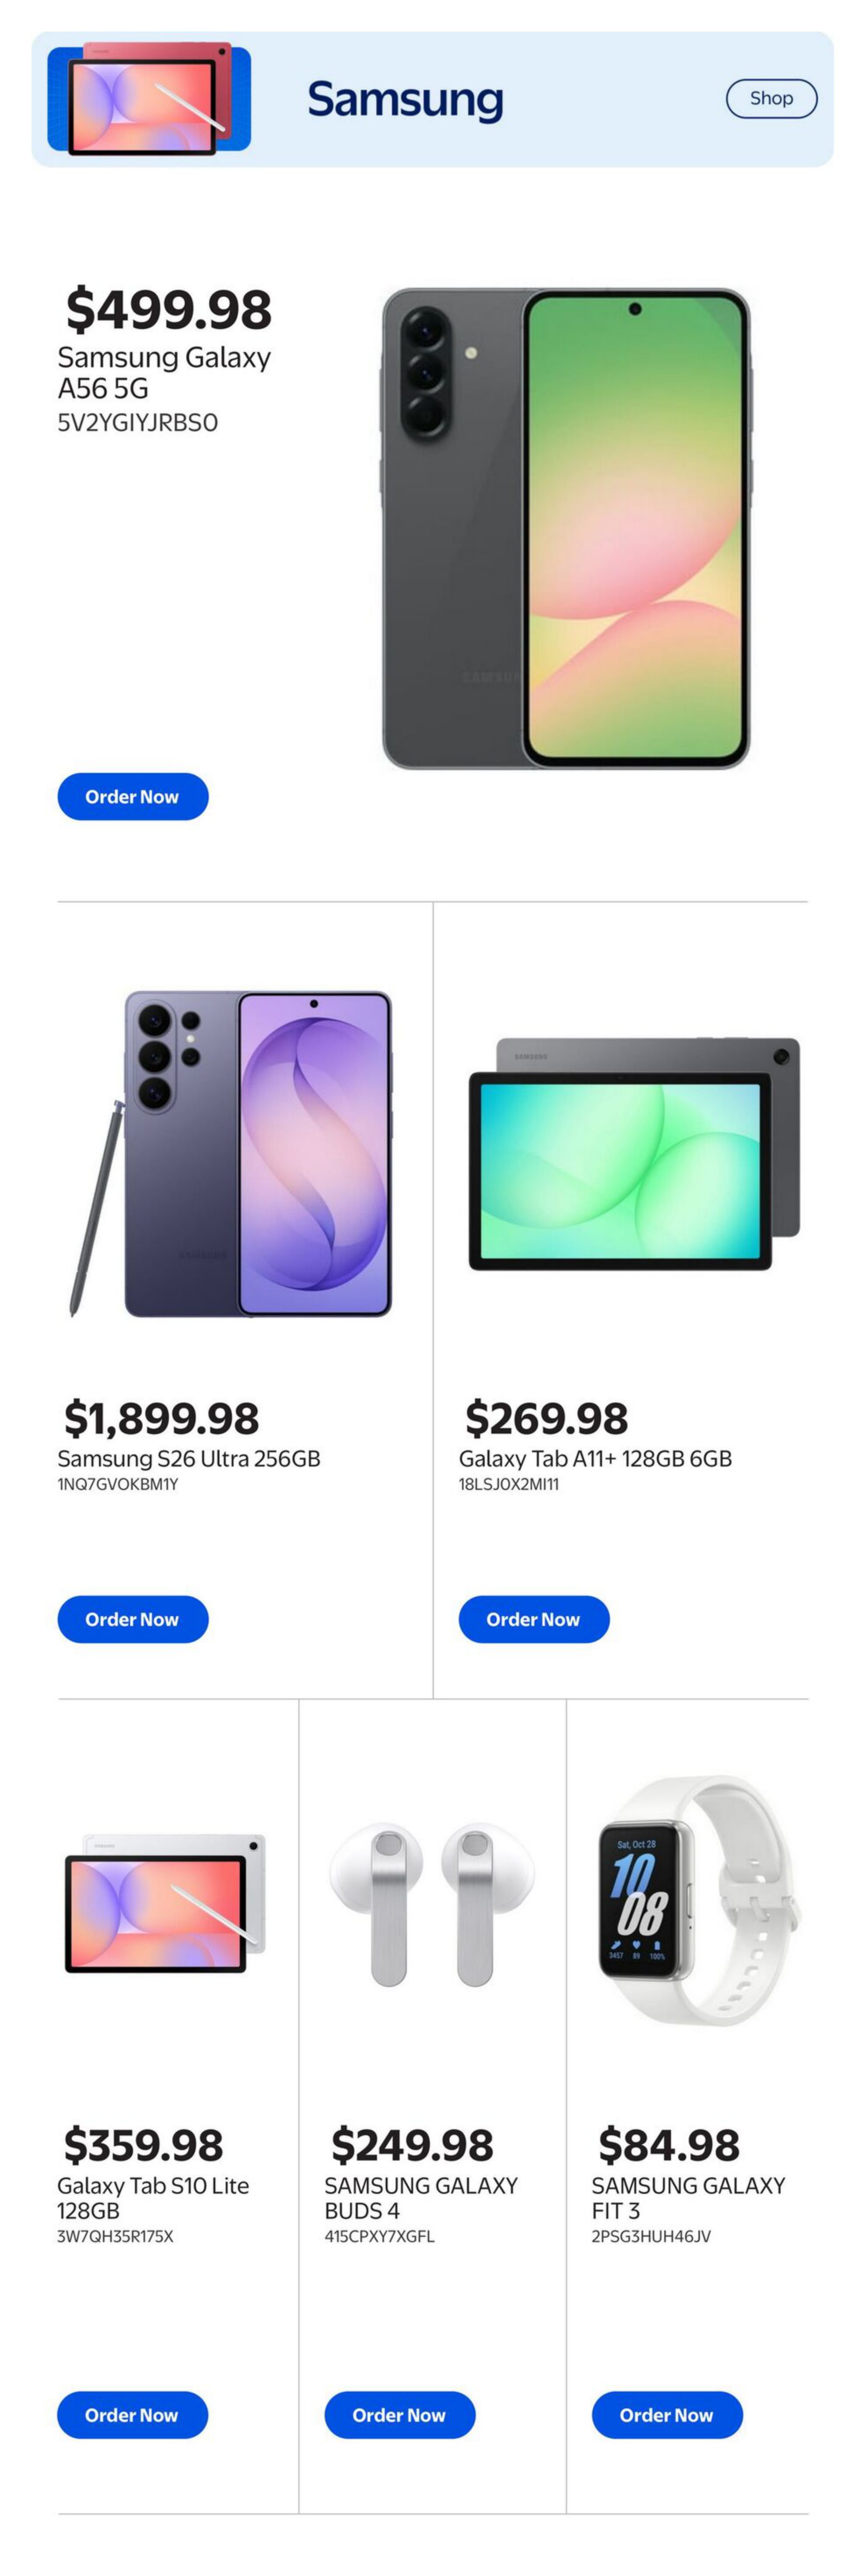Open the Galaxy Tab S10 Lite image
The width and height of the screenshot is (868, 2576).
click(165, 1903)
